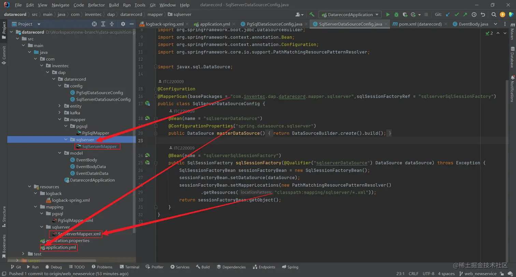Collapse all nodes in the Project panel
This screenshot has width=516, height=277.
click(112, 24)
